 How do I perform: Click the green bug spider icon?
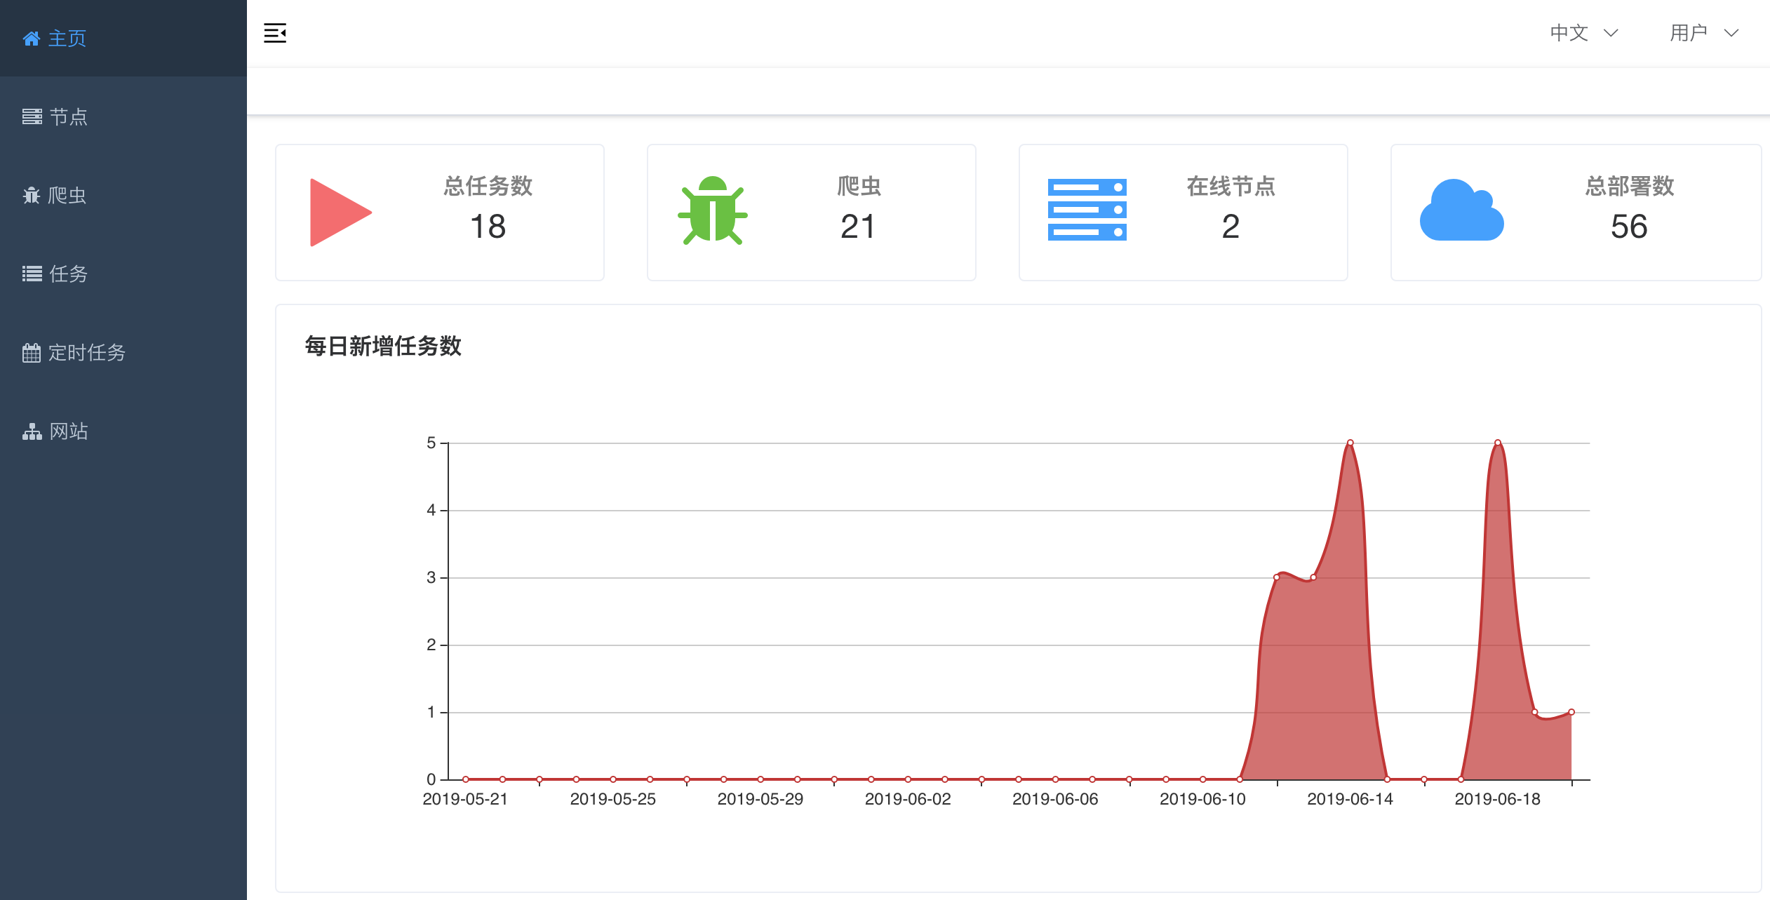click(x=713, y=210)
